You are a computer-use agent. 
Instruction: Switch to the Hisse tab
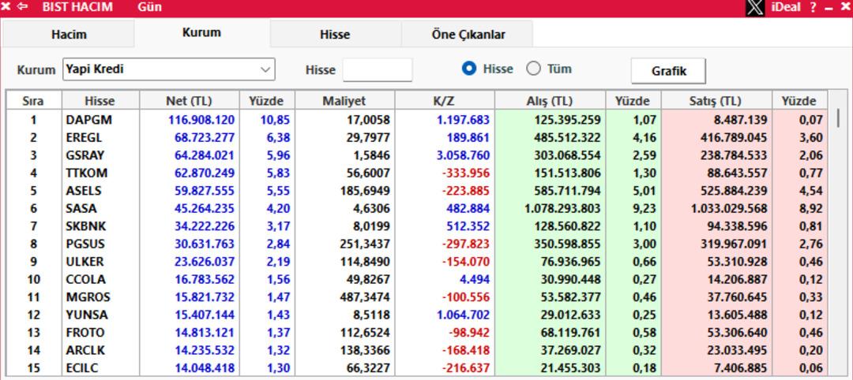335,35
